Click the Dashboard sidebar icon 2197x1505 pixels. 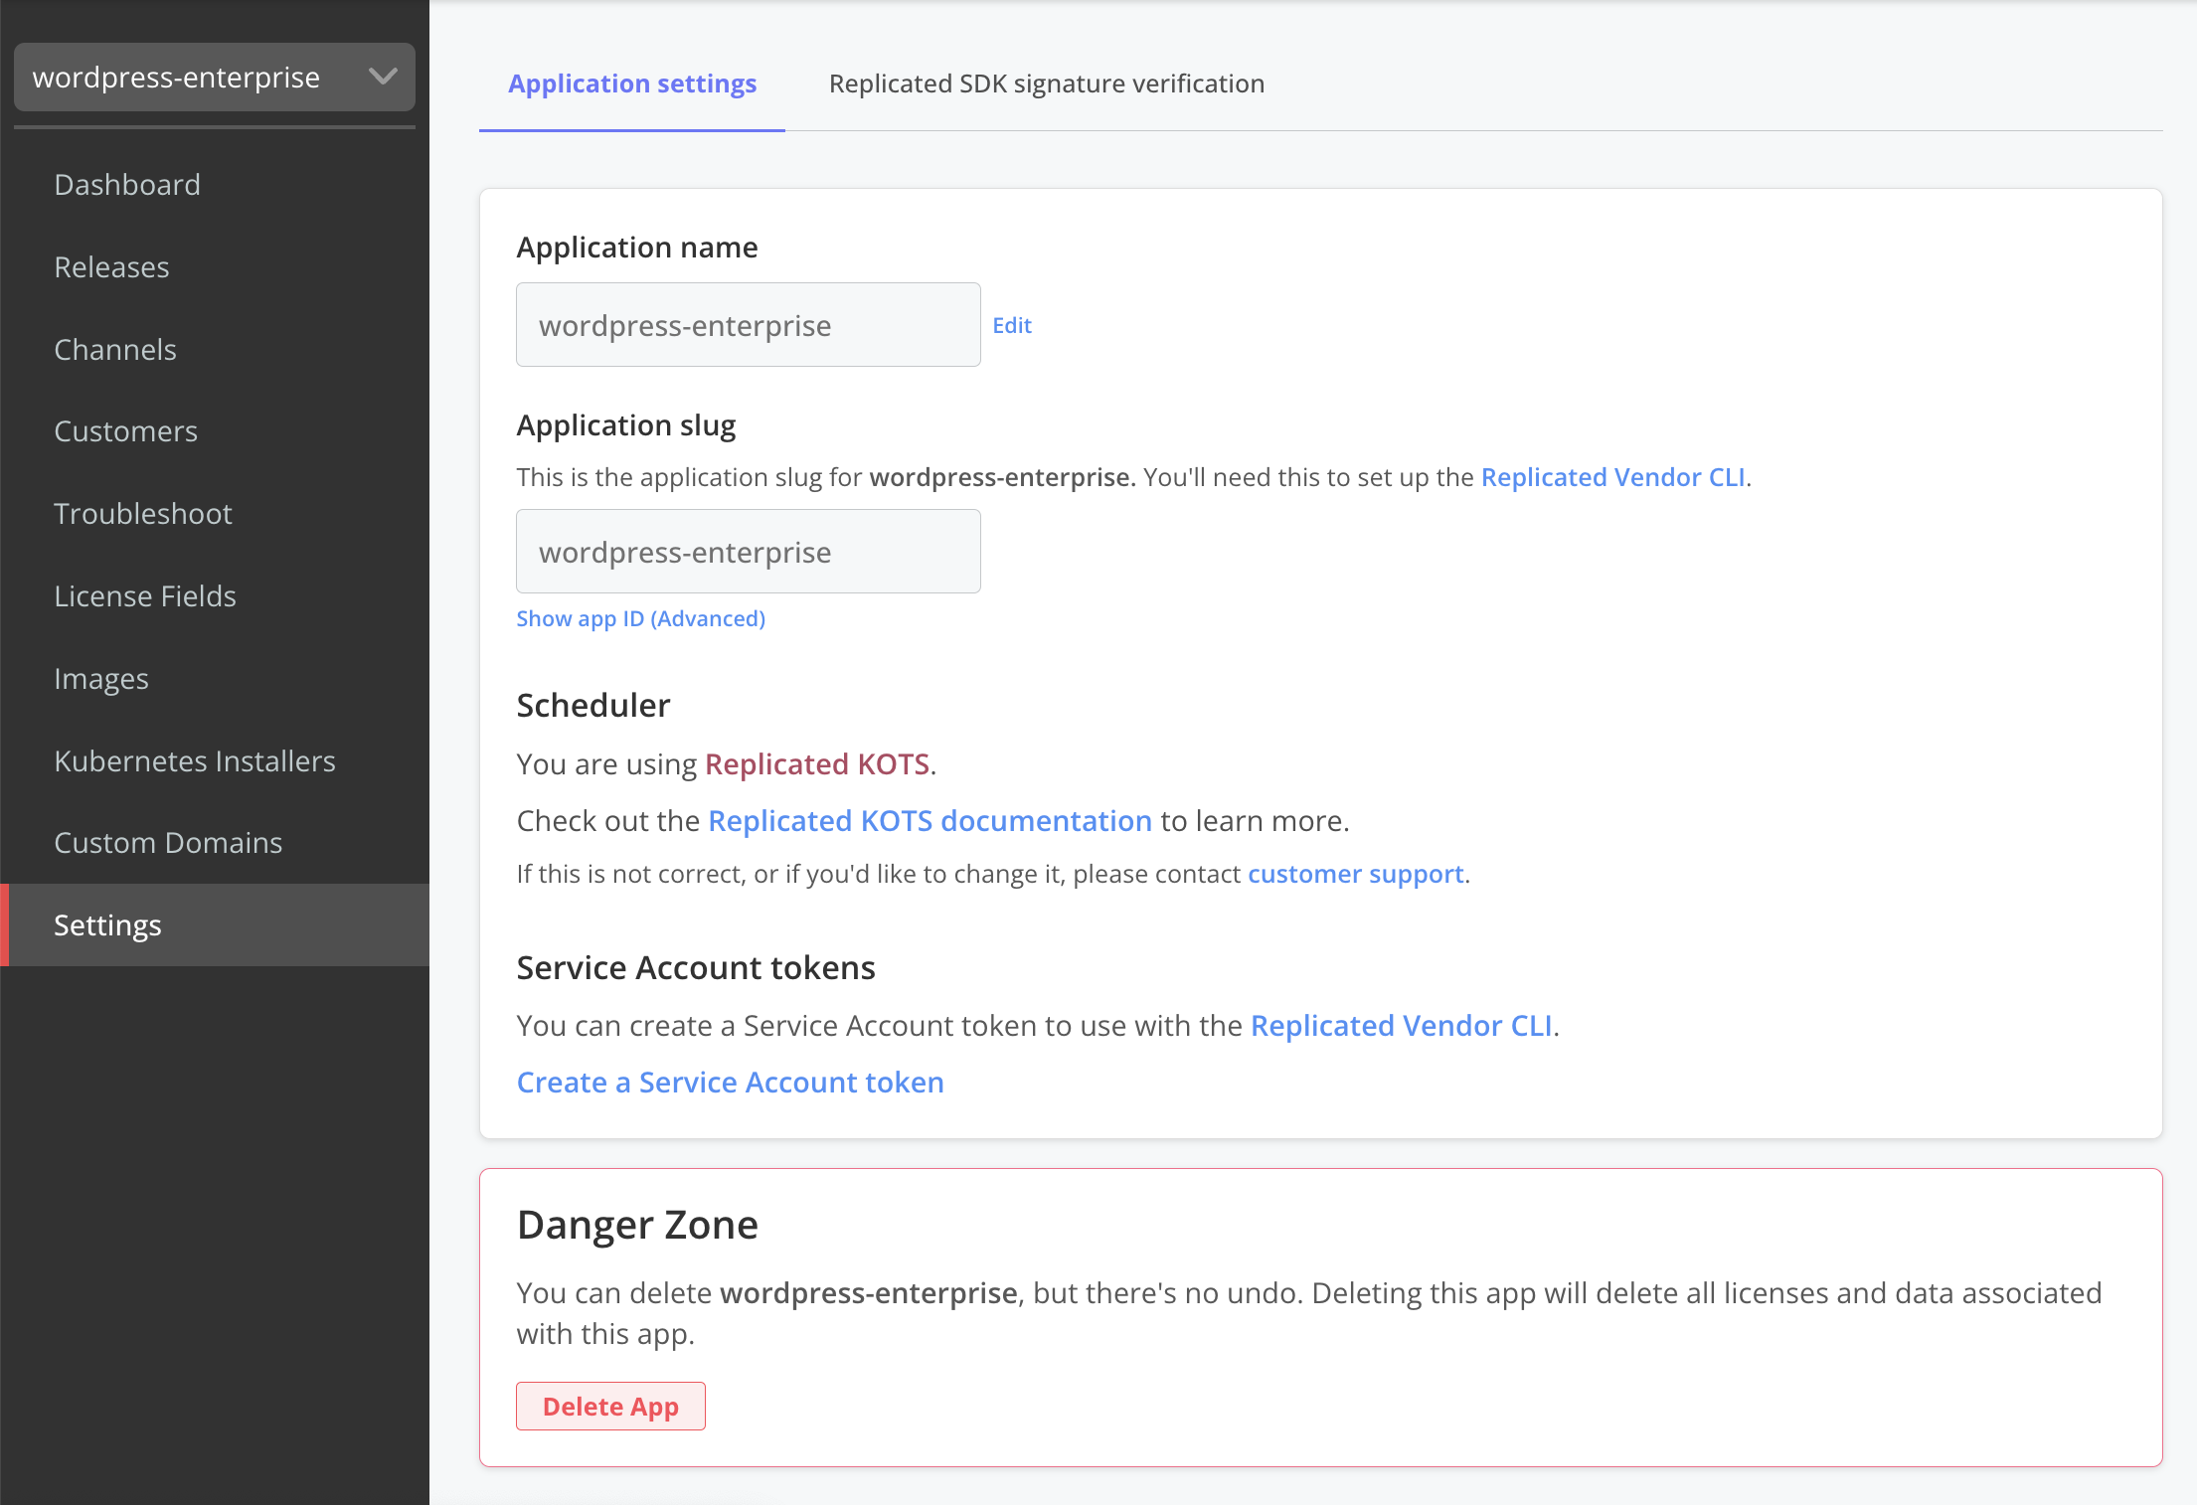click(125, 184)
